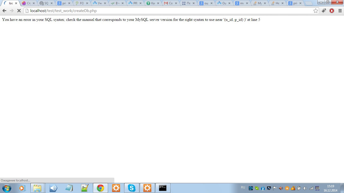Open Windows Explorer folder icon in taskbar

pos(37,188)
